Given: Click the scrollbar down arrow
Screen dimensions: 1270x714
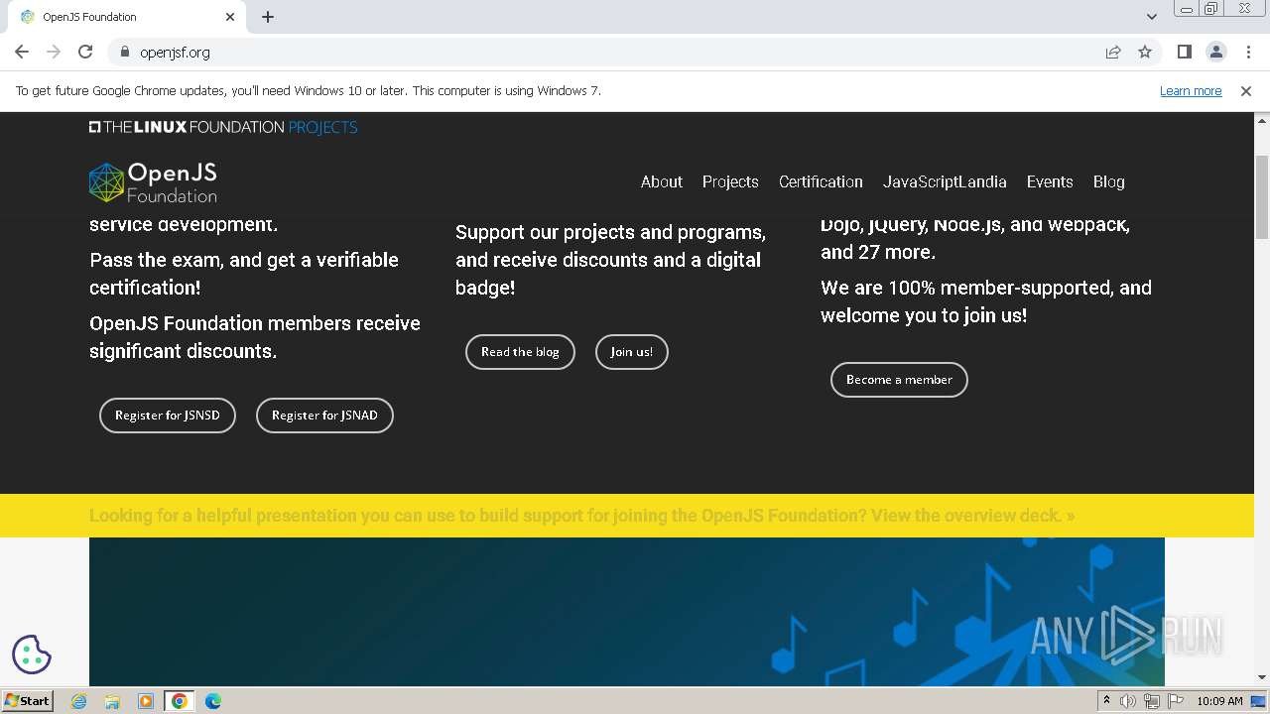Looking at the screenshot, I should [1262, 678].
